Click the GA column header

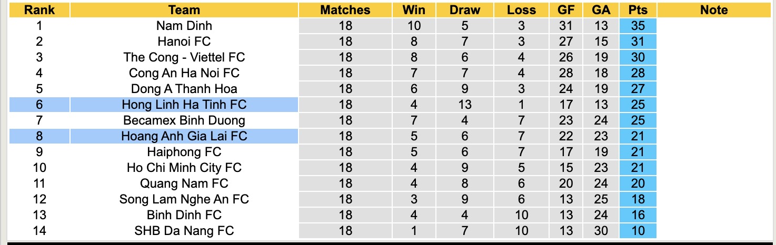(601, 9)
